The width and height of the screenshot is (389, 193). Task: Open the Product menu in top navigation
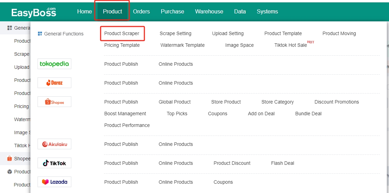[112, 11]
